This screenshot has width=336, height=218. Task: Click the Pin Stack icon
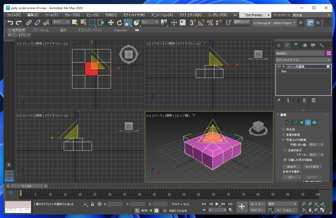(x=278, y=100)
